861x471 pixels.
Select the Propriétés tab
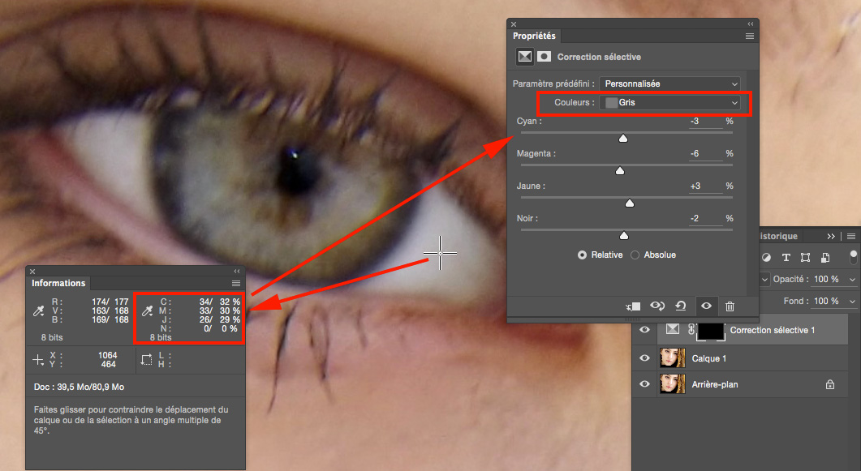[x=534, y=36]
